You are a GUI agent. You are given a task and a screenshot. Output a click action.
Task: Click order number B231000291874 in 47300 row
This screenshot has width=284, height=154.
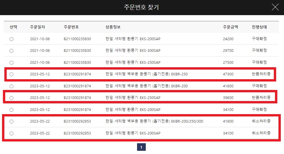(x=77, y=74)
